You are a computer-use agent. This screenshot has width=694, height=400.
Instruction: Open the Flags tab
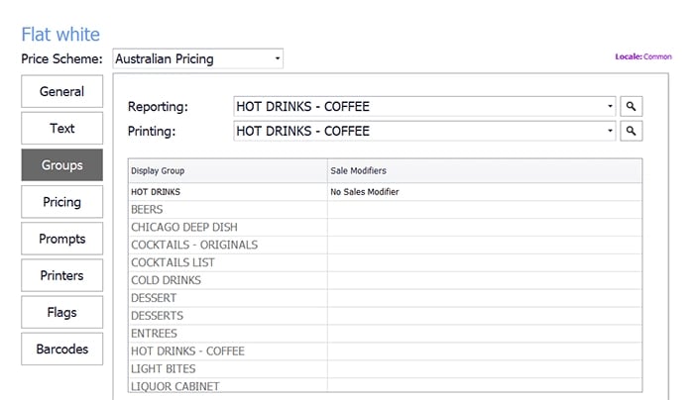coord(61,313)
